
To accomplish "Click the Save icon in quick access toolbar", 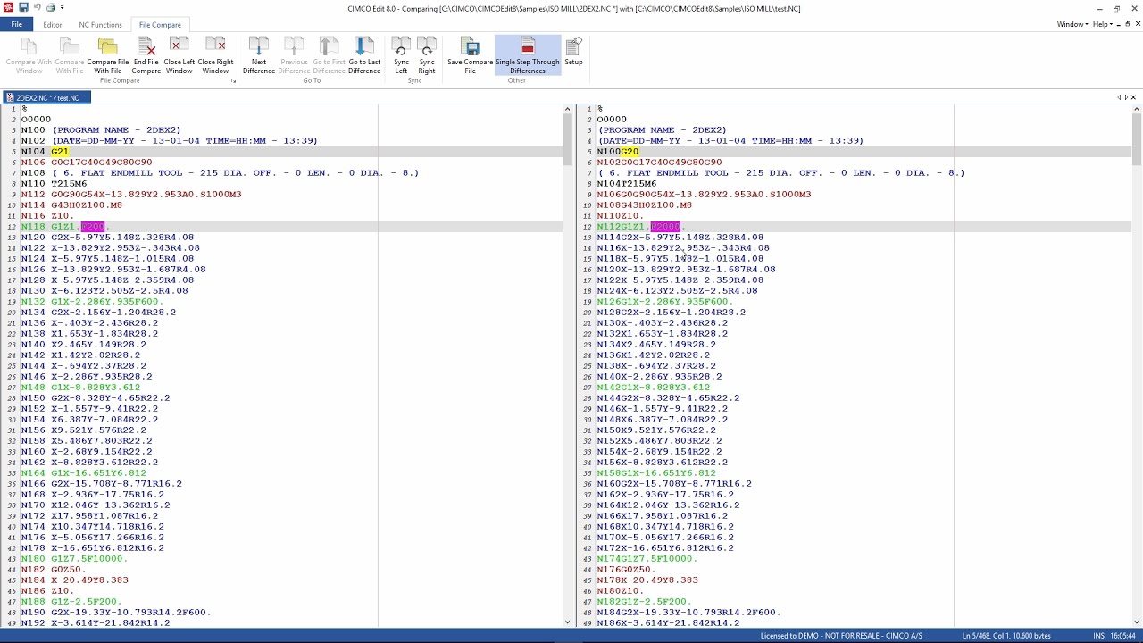I will pyautogui.click(x=23, y=8).
